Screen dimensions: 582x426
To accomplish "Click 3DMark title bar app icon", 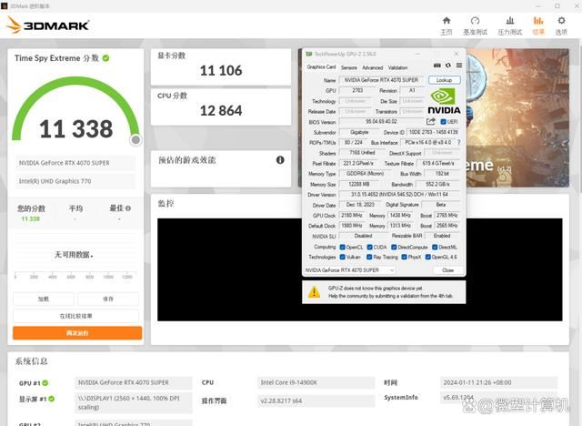I will coord(4,6).
